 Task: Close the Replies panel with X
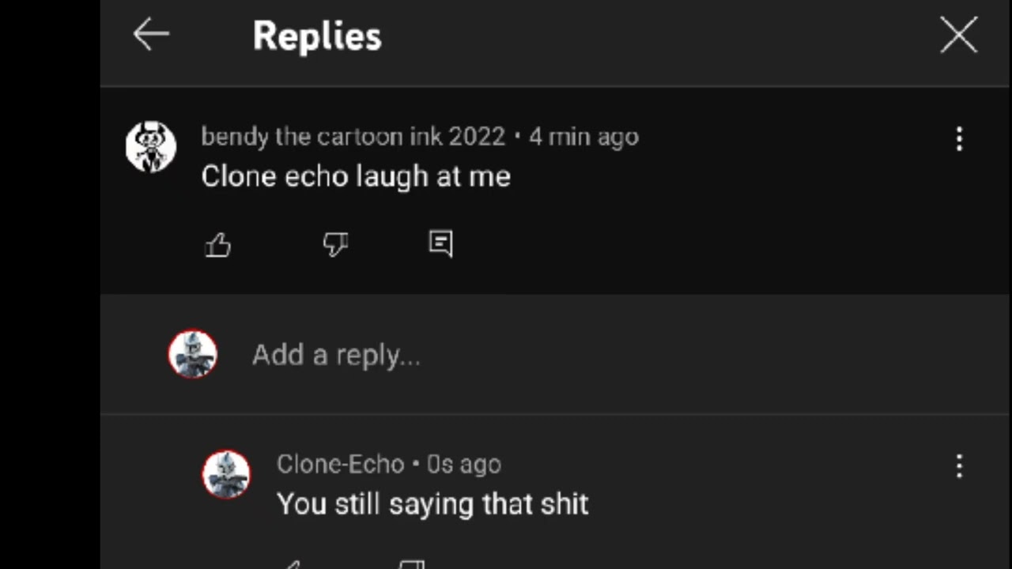click(959, 36)
